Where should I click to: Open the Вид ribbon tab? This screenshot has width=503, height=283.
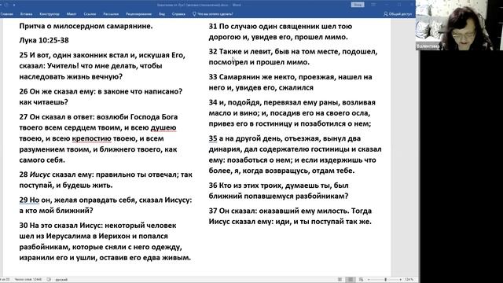[162, 14]
